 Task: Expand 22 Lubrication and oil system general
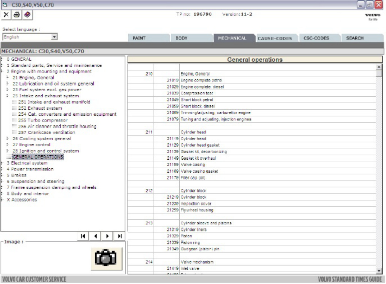(x=8, y=83)
